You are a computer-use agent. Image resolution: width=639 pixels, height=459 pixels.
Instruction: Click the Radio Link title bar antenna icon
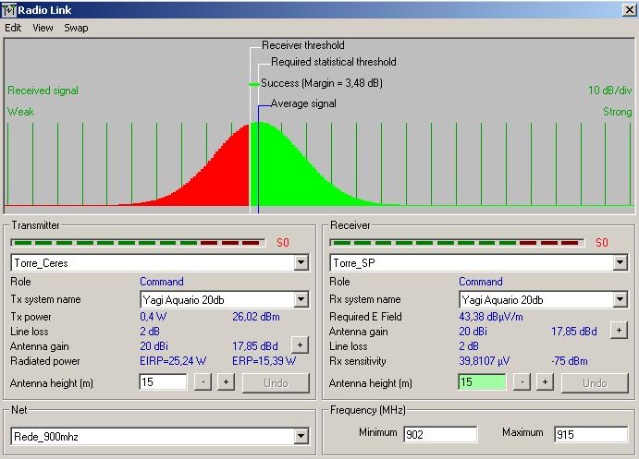(8, 10)
